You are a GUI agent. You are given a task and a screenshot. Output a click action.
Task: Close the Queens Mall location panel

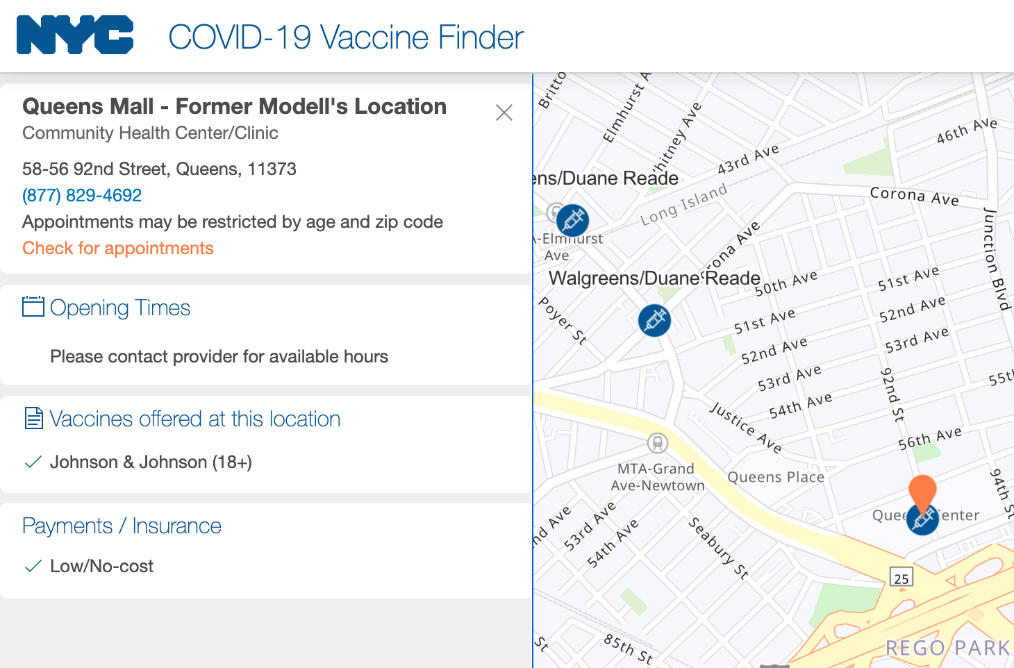click(x=504, y=112)
